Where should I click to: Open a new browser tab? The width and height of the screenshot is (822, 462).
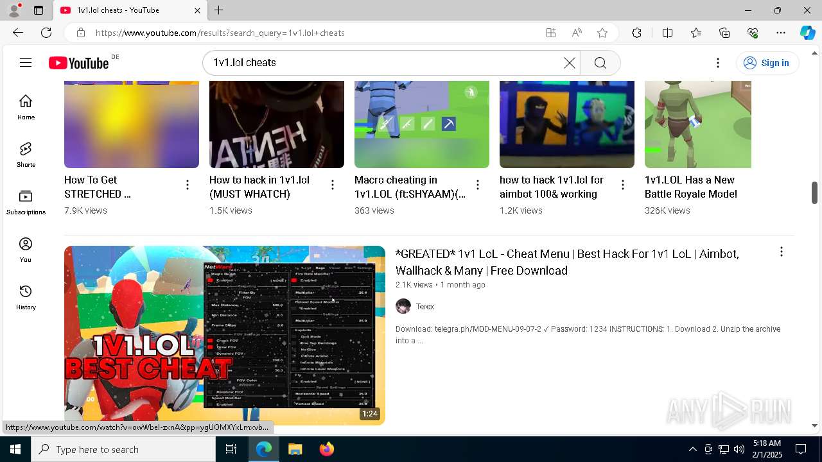pos(219,10)
